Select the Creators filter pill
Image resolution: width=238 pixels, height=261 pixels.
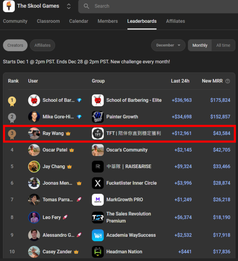coord(15,45)
